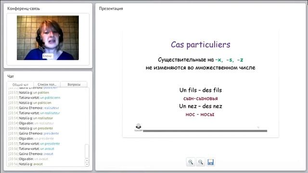The image size is (308, 173).
Task: Select Natalia g message 'un politien' at 20:53
Action: 29,93
